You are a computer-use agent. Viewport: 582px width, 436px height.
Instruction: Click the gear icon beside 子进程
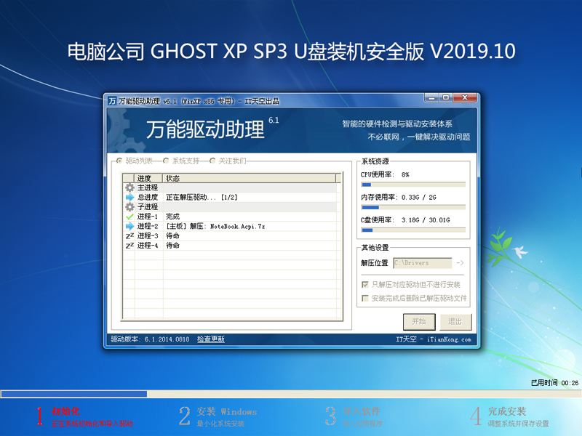tap(129, 207)
